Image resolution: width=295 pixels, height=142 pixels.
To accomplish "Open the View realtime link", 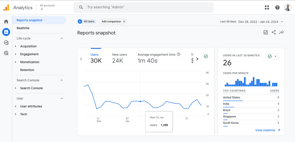I will (x=265, y=130).
